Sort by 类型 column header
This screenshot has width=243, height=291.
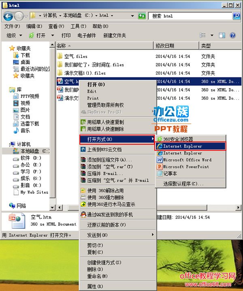pos(220,46)
